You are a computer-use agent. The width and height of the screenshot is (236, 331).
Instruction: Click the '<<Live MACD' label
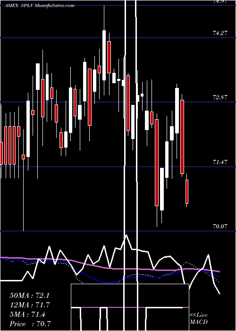[199, 318]
